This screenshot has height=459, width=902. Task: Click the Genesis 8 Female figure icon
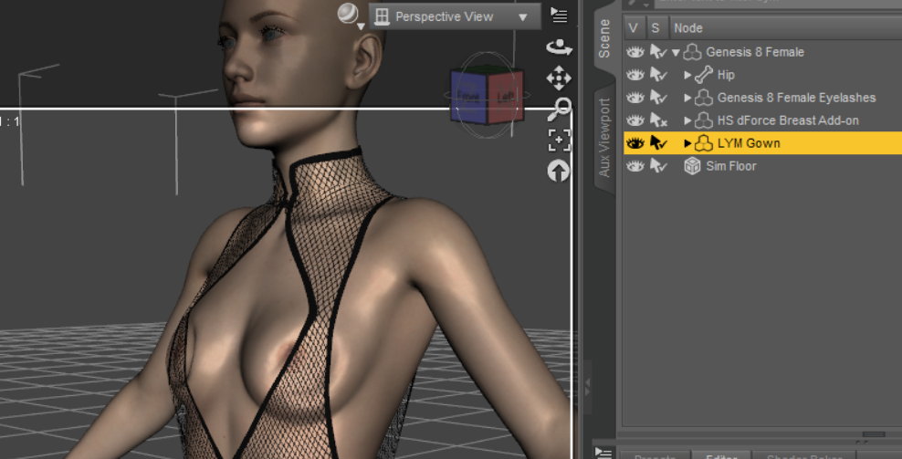click(692, 52)
